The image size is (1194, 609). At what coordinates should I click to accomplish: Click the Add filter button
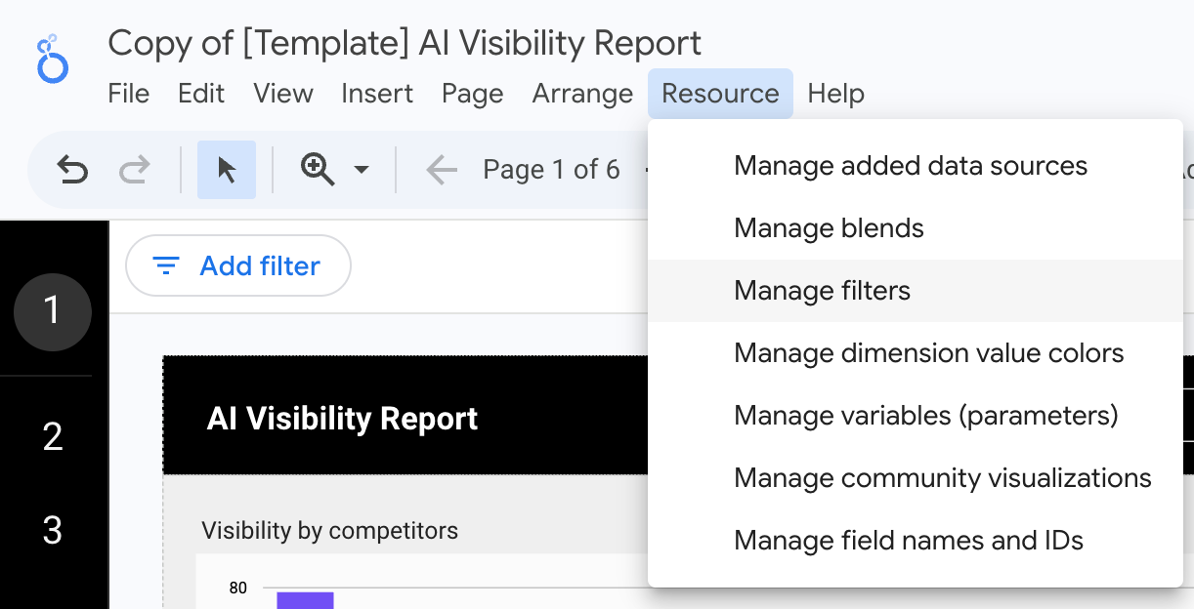click(x=238, y=265)
